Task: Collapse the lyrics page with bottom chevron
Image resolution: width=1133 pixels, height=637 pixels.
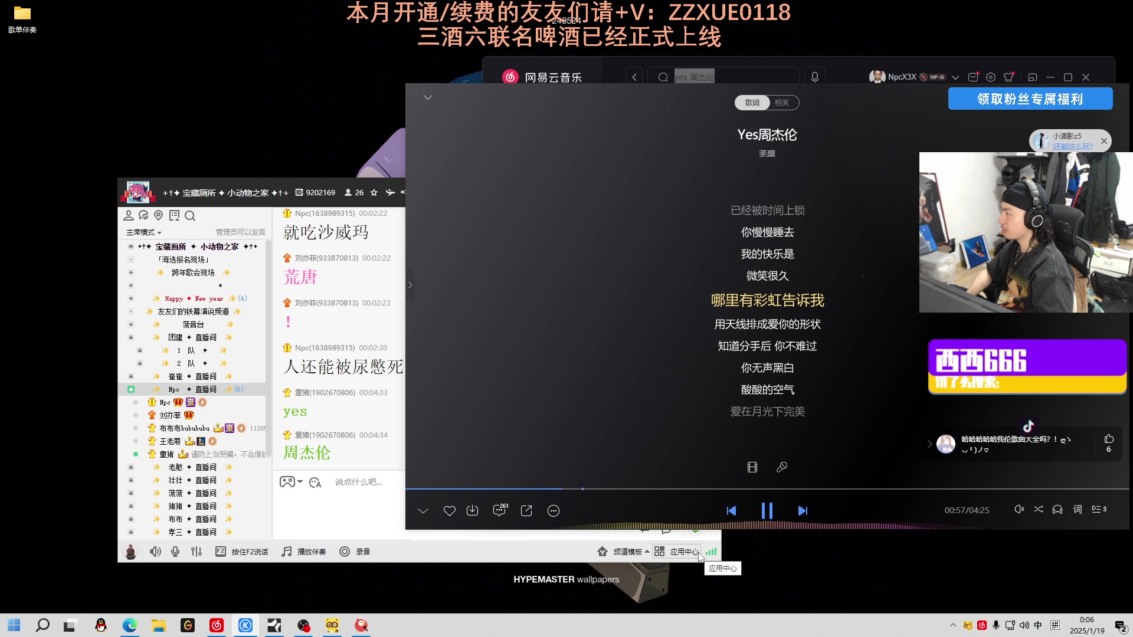Action: coord(423,511)
